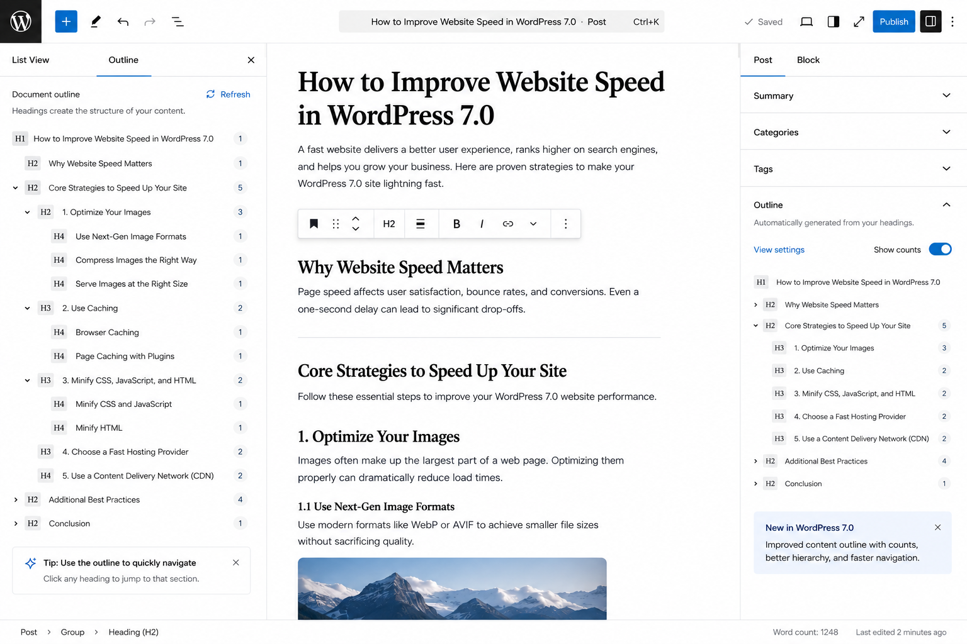The image size is (967, 644).
Task: Select the Group breadcrumb in footer
Action: pos(72,632)
